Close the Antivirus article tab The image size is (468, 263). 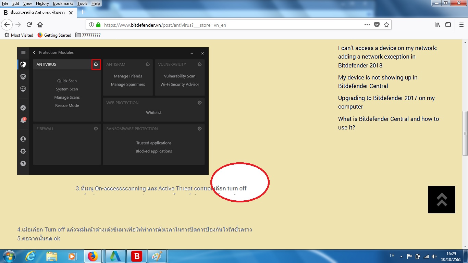point(71,13)
